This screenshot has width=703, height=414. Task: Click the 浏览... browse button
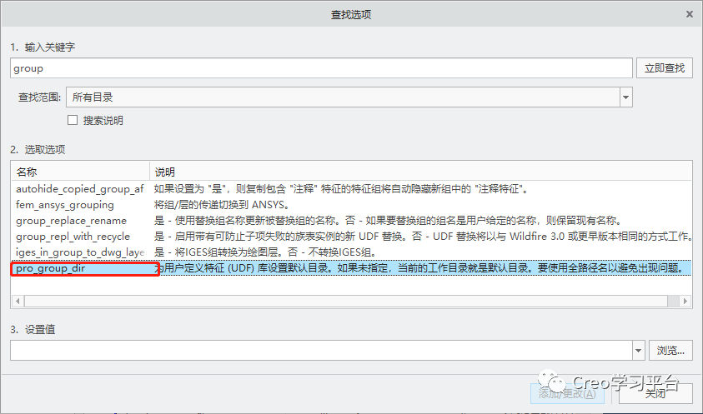pos(670,351)
